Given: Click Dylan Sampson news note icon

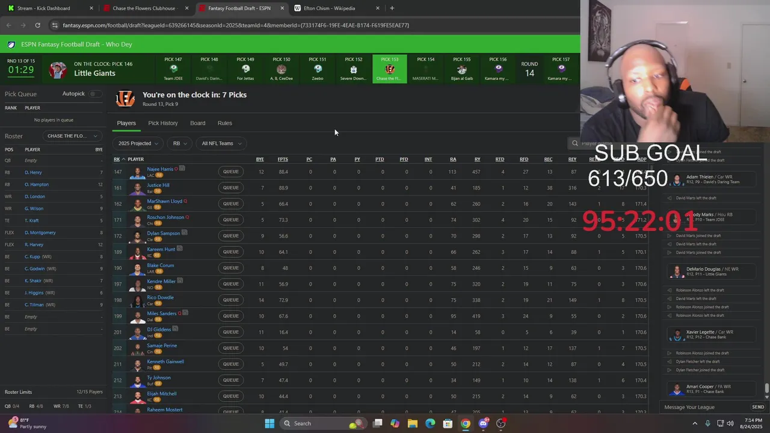Looking at the screenshot, I should pyautogui.click(x=185, y=233).
